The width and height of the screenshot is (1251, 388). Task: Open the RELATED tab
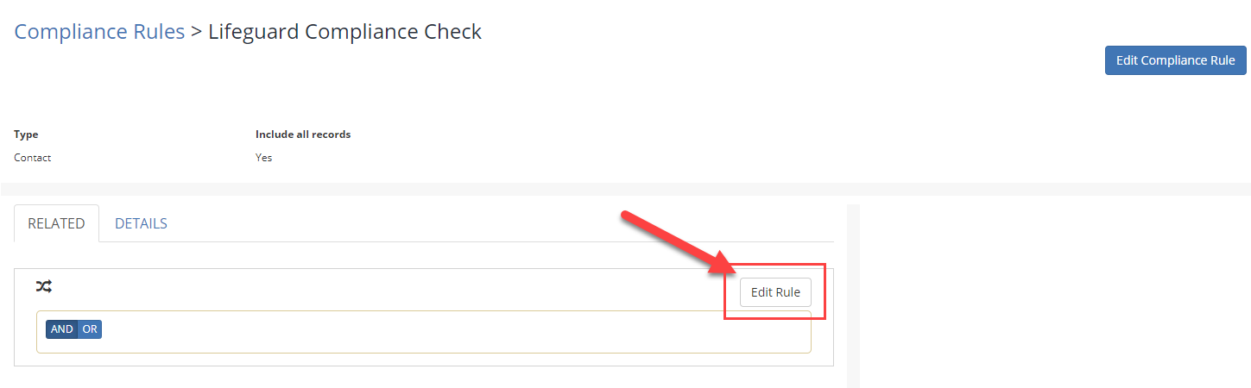point(56,223)
